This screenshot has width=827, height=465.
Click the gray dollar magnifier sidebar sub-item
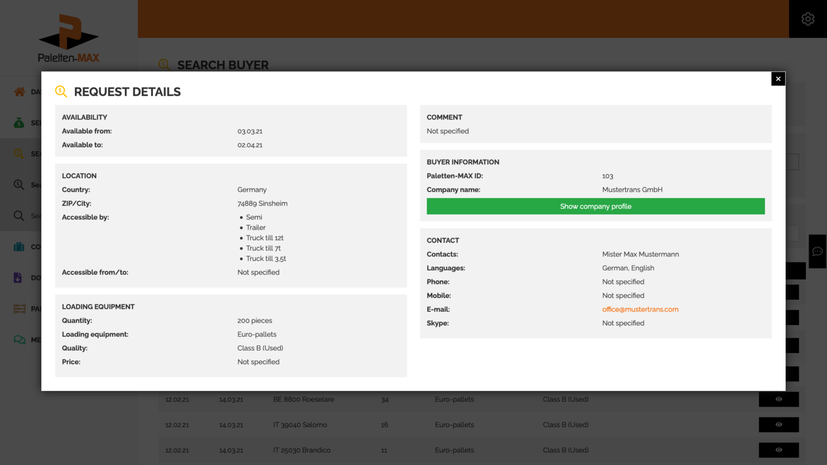(20, 185)
